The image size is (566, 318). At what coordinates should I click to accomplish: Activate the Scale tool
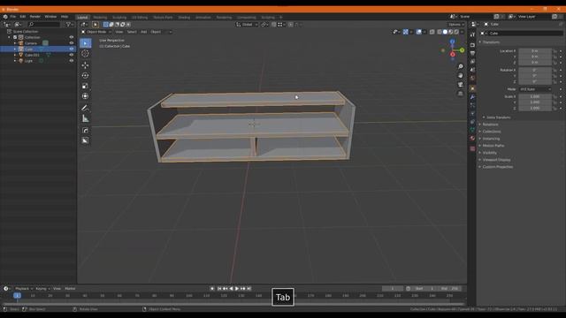pos(85,86)
